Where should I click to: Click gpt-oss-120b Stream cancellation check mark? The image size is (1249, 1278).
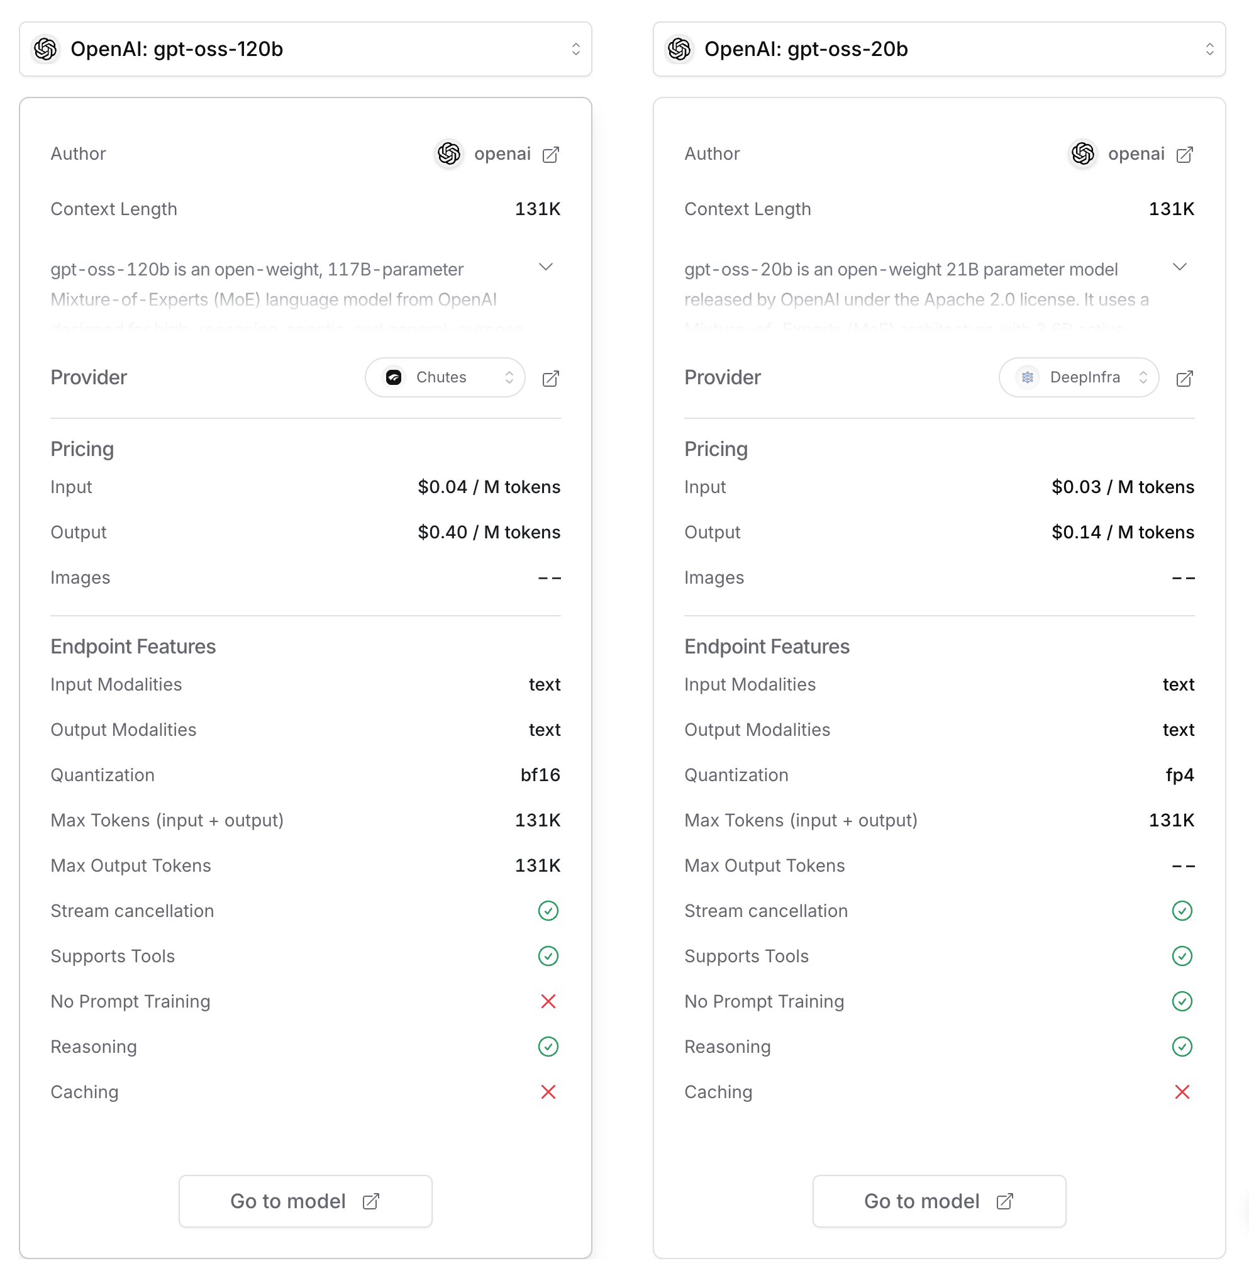pos(548,911)
